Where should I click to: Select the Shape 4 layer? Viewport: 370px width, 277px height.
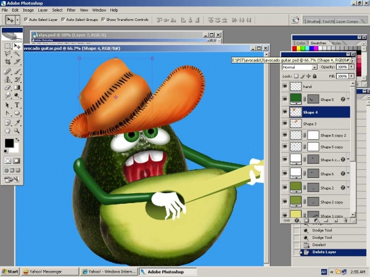tap(319, 112)
